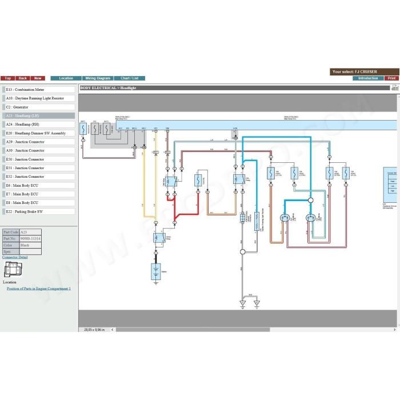Image resolution: width=400 pixels, height=400 pixels.
Task: Open the Chart / List tab
Action: (130, 78)
